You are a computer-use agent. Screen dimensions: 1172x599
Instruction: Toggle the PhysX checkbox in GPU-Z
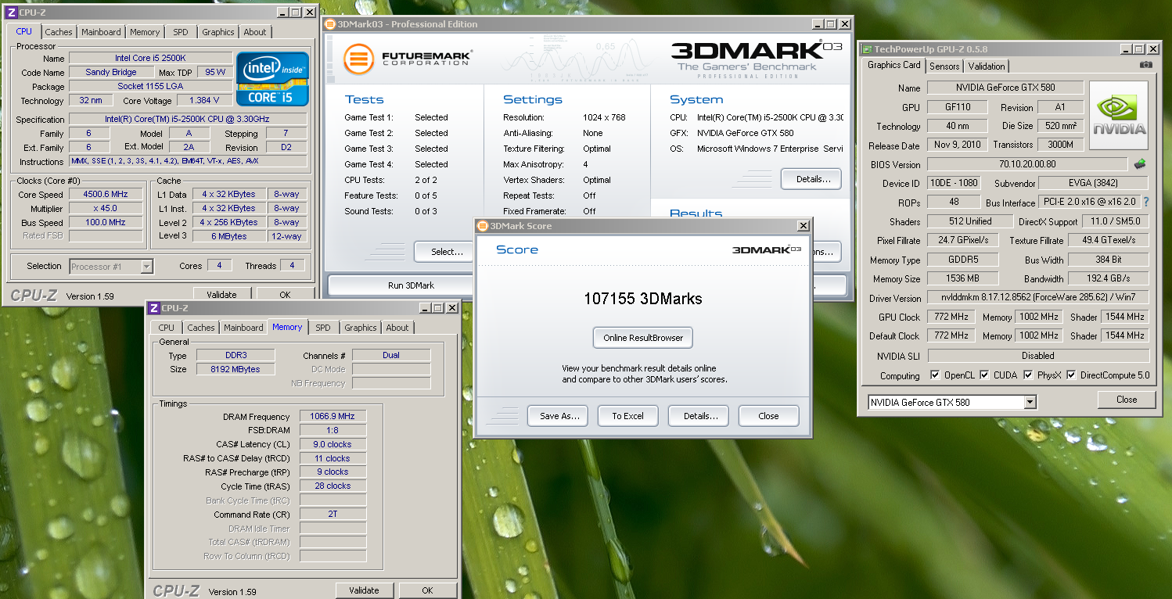1027,375
